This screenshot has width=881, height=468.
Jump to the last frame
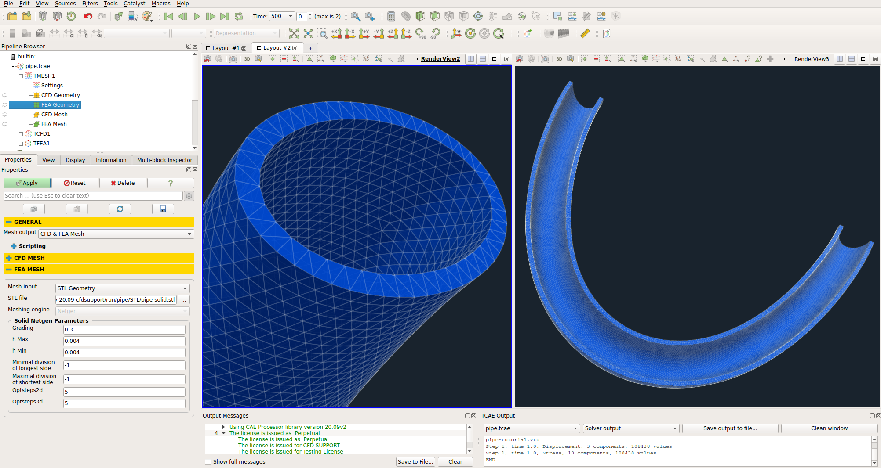(224, 16)
